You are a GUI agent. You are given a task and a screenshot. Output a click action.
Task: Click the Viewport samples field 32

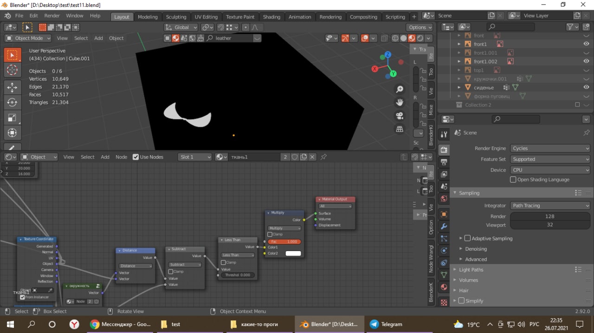click(x=550, y=225)
